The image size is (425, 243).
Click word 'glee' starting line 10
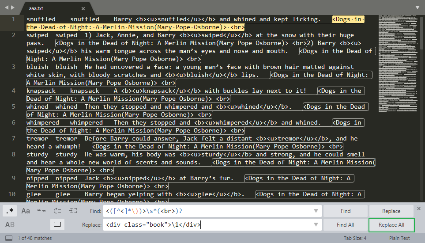(34, 194)
